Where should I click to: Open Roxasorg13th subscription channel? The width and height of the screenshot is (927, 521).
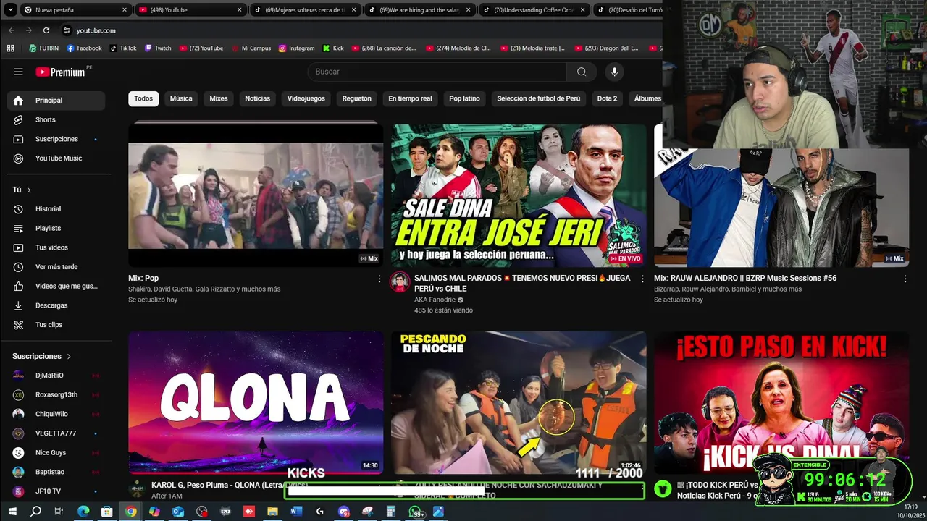(x=56, y=394)
